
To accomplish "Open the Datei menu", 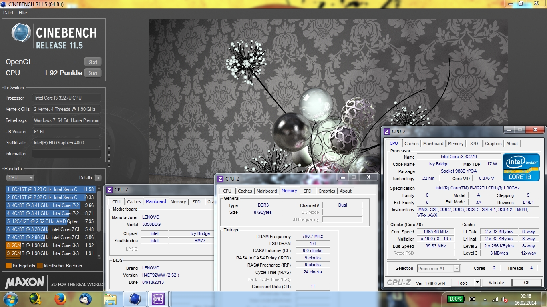I will tap(8, 13).
